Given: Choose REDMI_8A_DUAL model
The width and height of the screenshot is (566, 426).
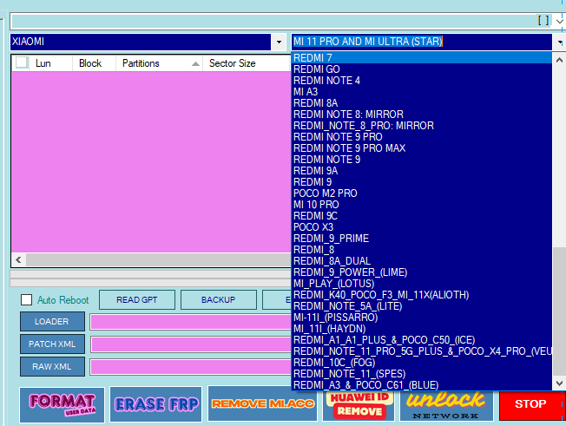Looking at the screenshot, I should 422,261.
